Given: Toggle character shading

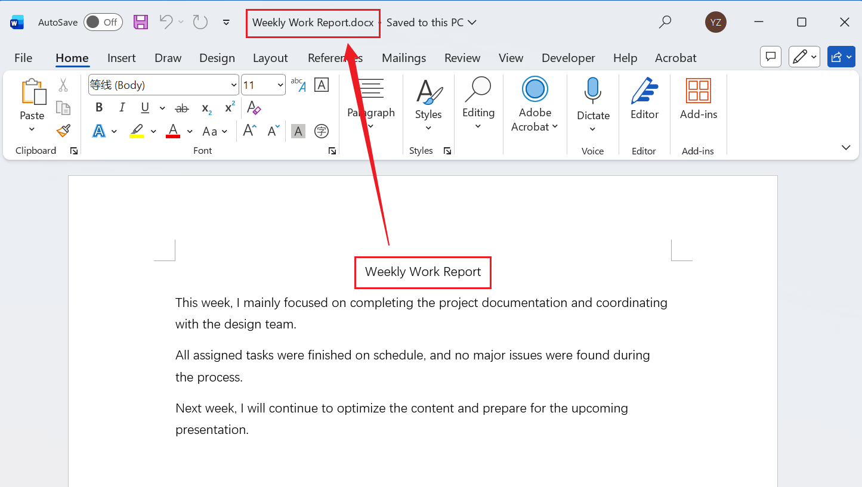Looking at the screenshot, I should [x=298, y=131].
